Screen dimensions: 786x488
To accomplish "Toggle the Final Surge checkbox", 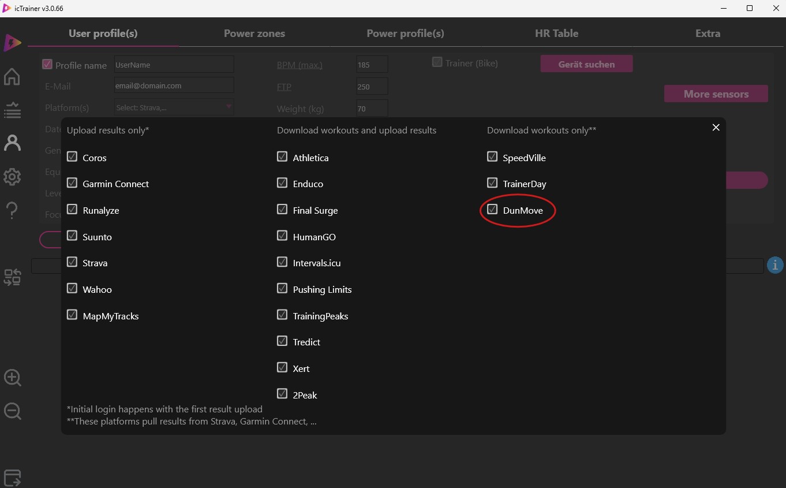I will (282, 209).
